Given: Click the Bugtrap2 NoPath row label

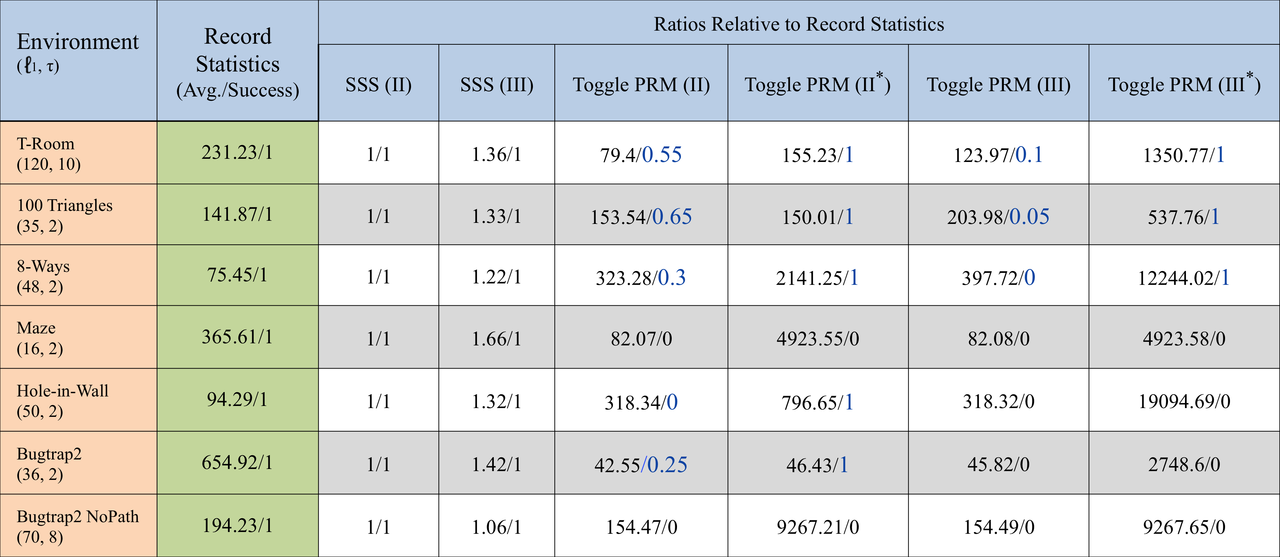Looking at the screenshot, I should [78, 526].
